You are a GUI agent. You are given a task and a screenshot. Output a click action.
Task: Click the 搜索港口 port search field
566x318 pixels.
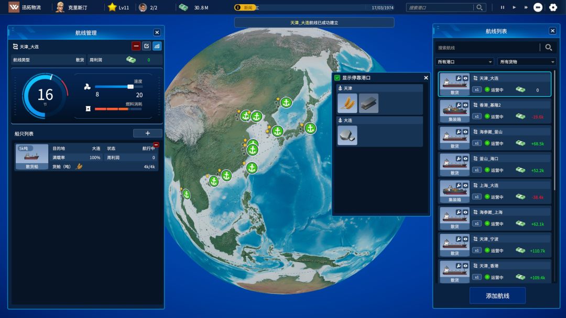point(439,7)
